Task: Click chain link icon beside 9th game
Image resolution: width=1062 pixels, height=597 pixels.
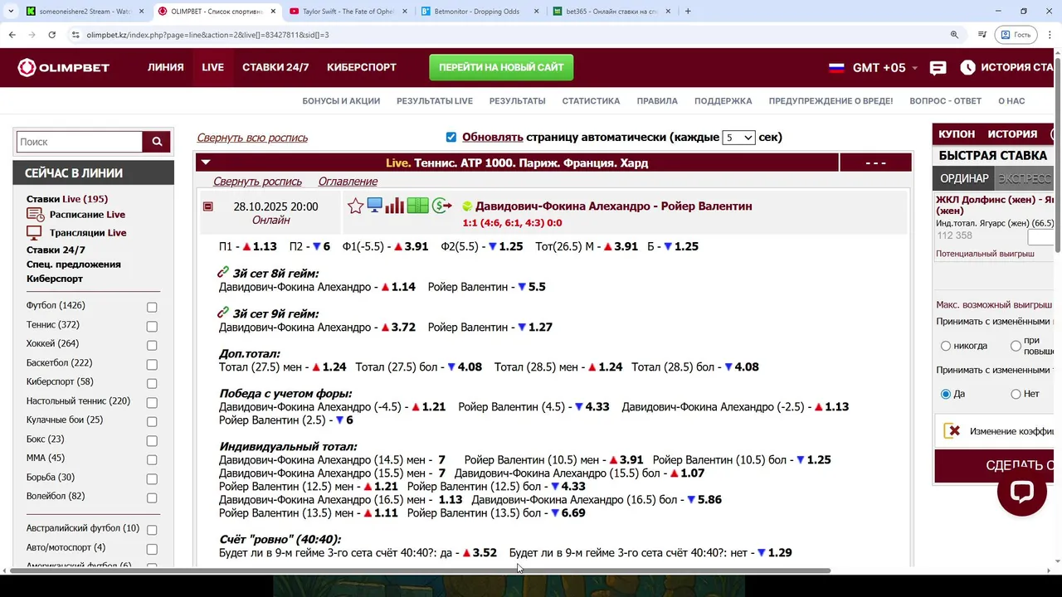Action: [x=223, y=313]
